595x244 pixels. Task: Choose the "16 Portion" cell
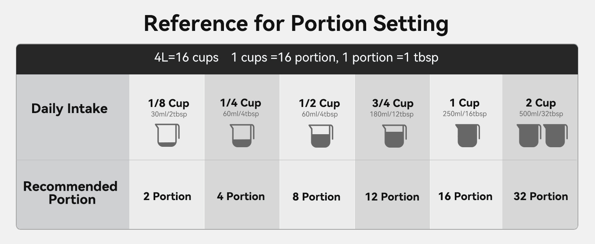click(x=465, y=196)
